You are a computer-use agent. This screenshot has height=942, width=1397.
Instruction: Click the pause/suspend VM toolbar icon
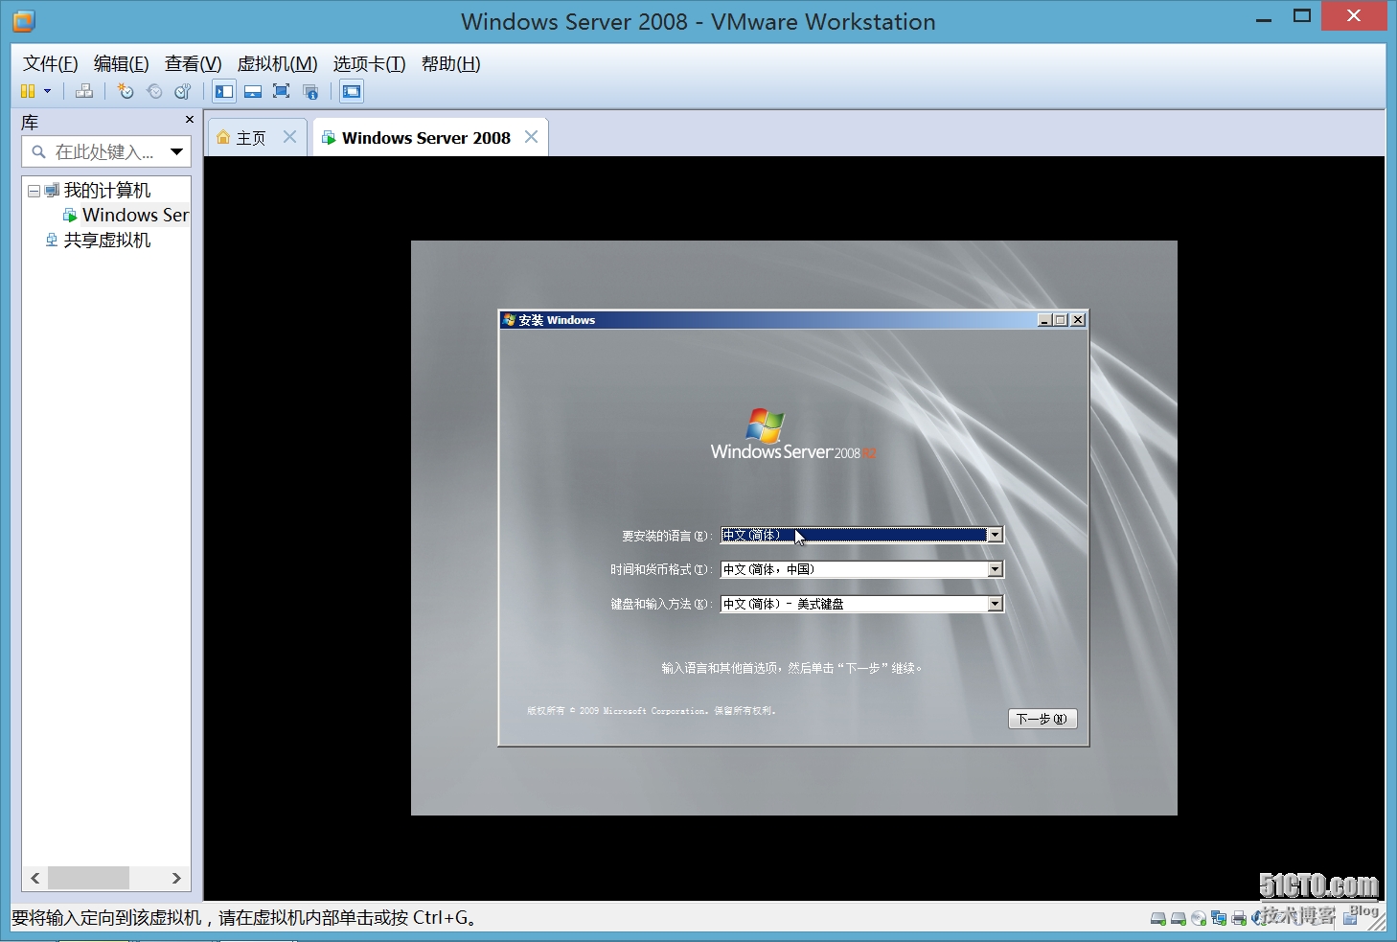[x=28, y=91]
